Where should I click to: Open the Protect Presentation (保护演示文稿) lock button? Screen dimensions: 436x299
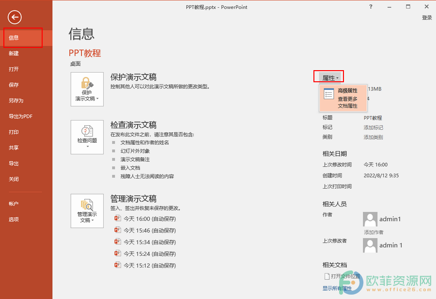pos(87,89)
